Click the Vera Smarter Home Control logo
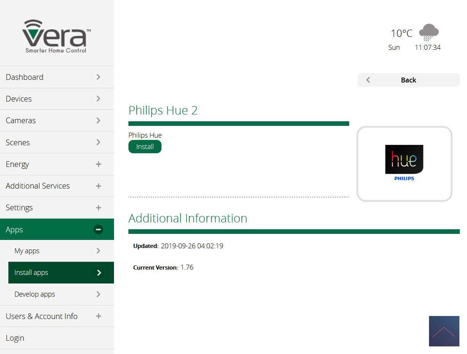This screenshot has height=354, width=467. tap(56, 36)
